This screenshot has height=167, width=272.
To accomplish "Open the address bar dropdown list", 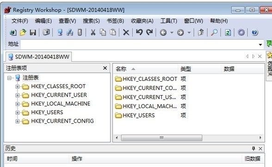I will click(260, 45).
